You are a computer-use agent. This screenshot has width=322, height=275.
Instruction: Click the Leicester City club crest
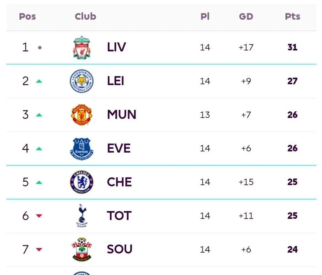(82, 81)
